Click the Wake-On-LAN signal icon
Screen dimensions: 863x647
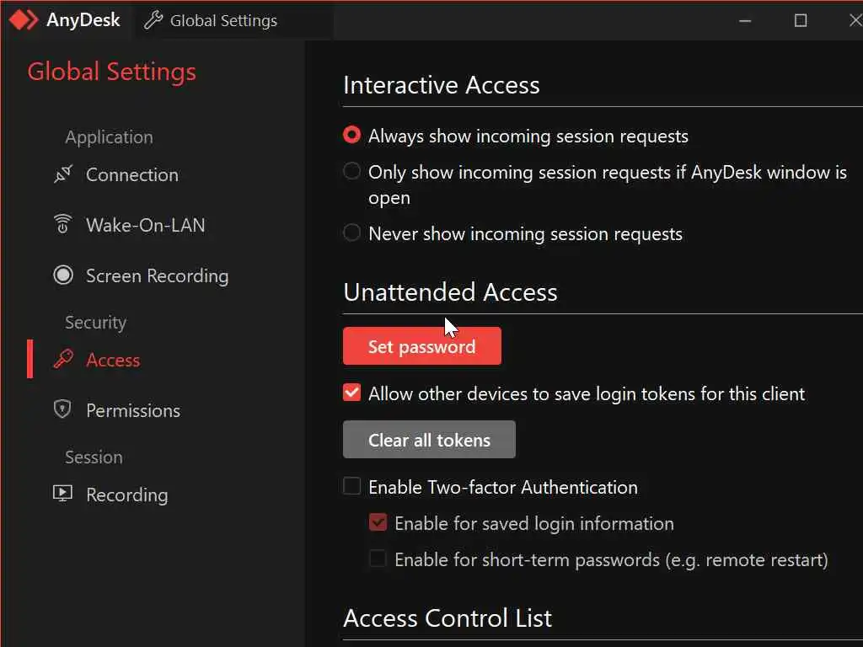(x=63, y=225)
